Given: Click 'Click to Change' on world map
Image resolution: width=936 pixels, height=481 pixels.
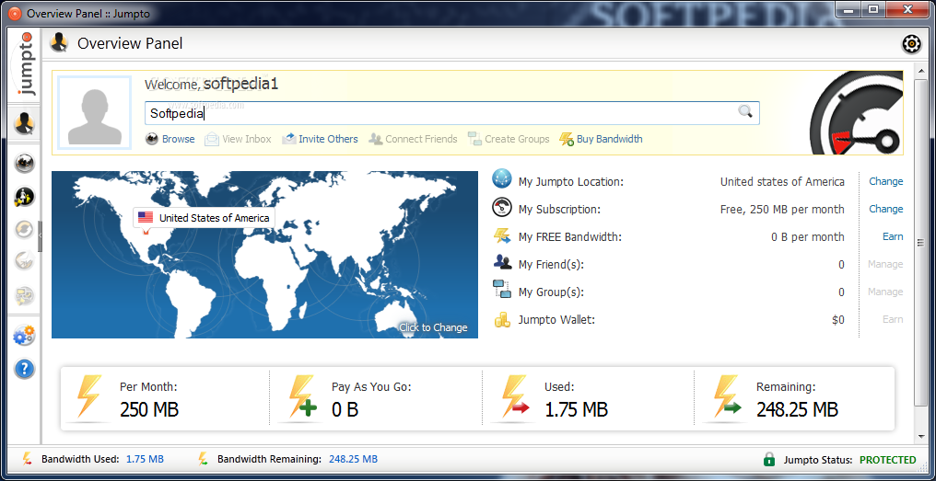Looking at the screenshot, I should coord(433,327).
